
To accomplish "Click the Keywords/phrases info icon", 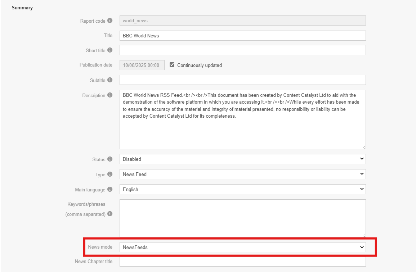I will [110, 214].
